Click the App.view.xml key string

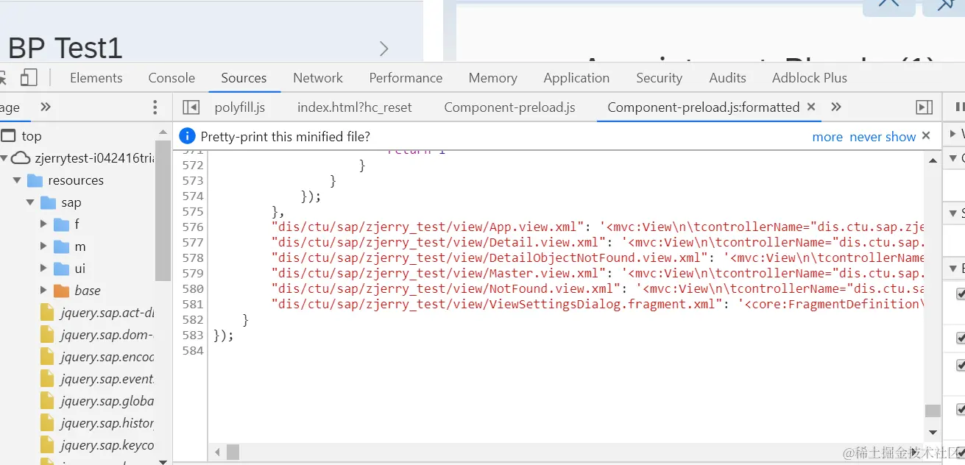(x=428, y=227)
